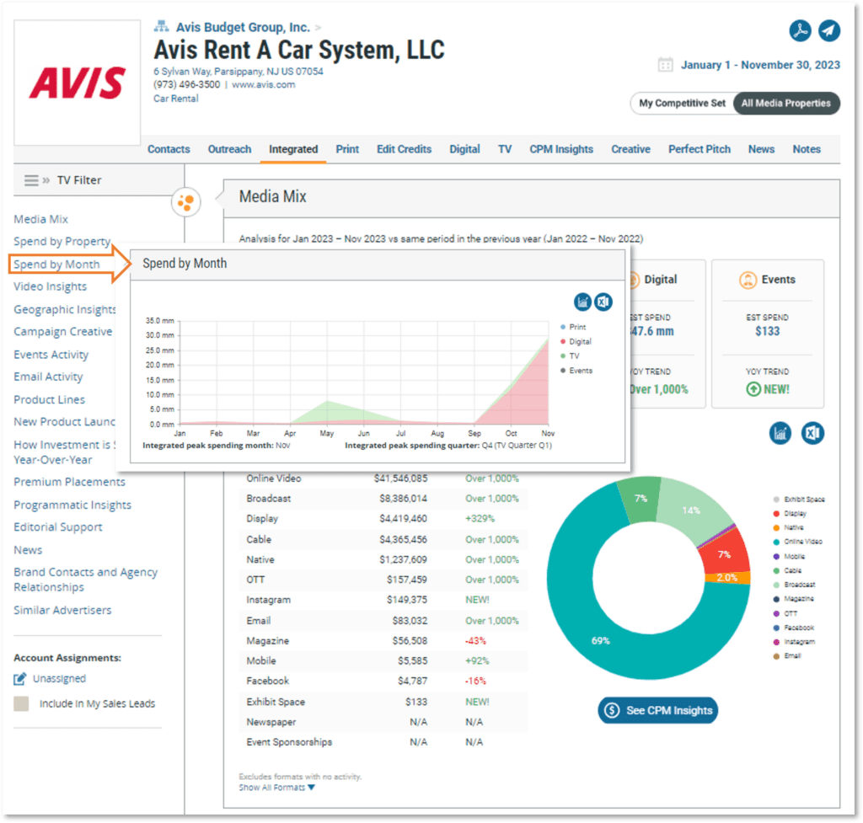This screenshot has height=823, width=863.
Task: Check the Include In My Sales Leads box
Action: click(21, 703)
